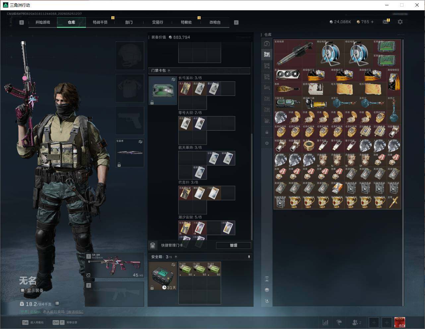
Task: Click the red player avatar in bottom bar
Action: [x=400, y=322]
